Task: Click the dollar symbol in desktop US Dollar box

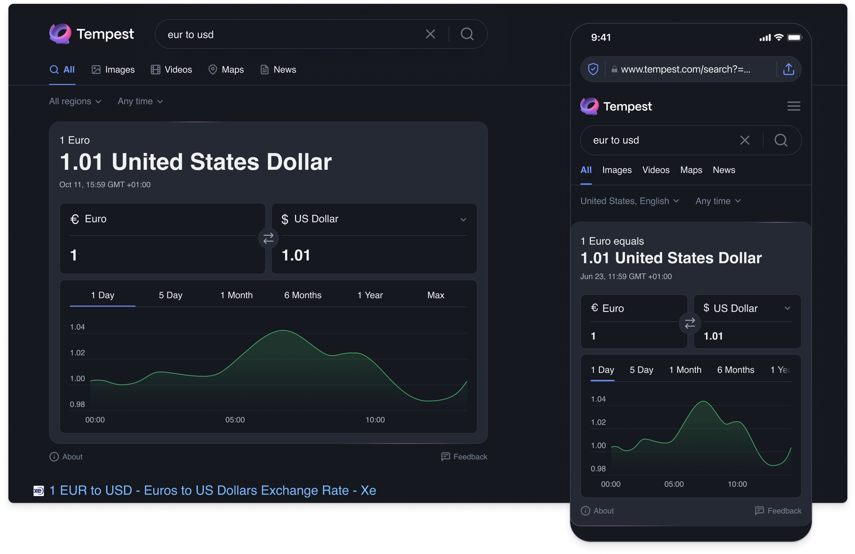Action: 285,219
